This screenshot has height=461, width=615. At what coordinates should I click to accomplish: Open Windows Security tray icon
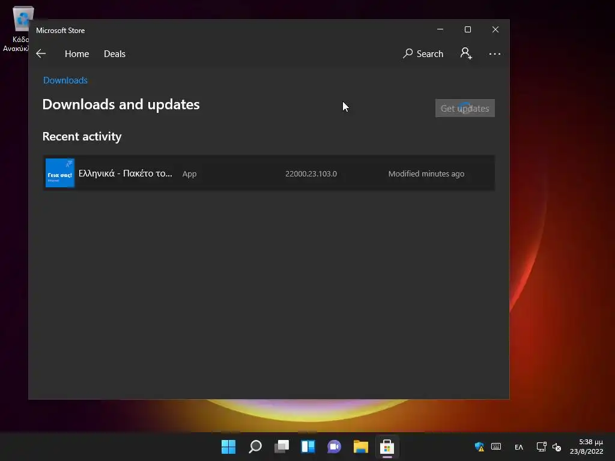[479, 447]
